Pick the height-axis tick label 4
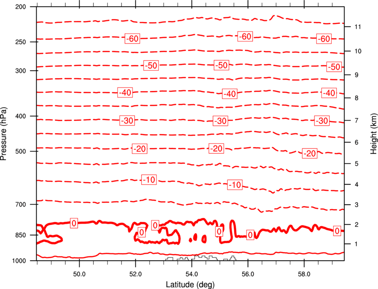The width and height of the screenshot is (378, 289). [x=356, y=185]
